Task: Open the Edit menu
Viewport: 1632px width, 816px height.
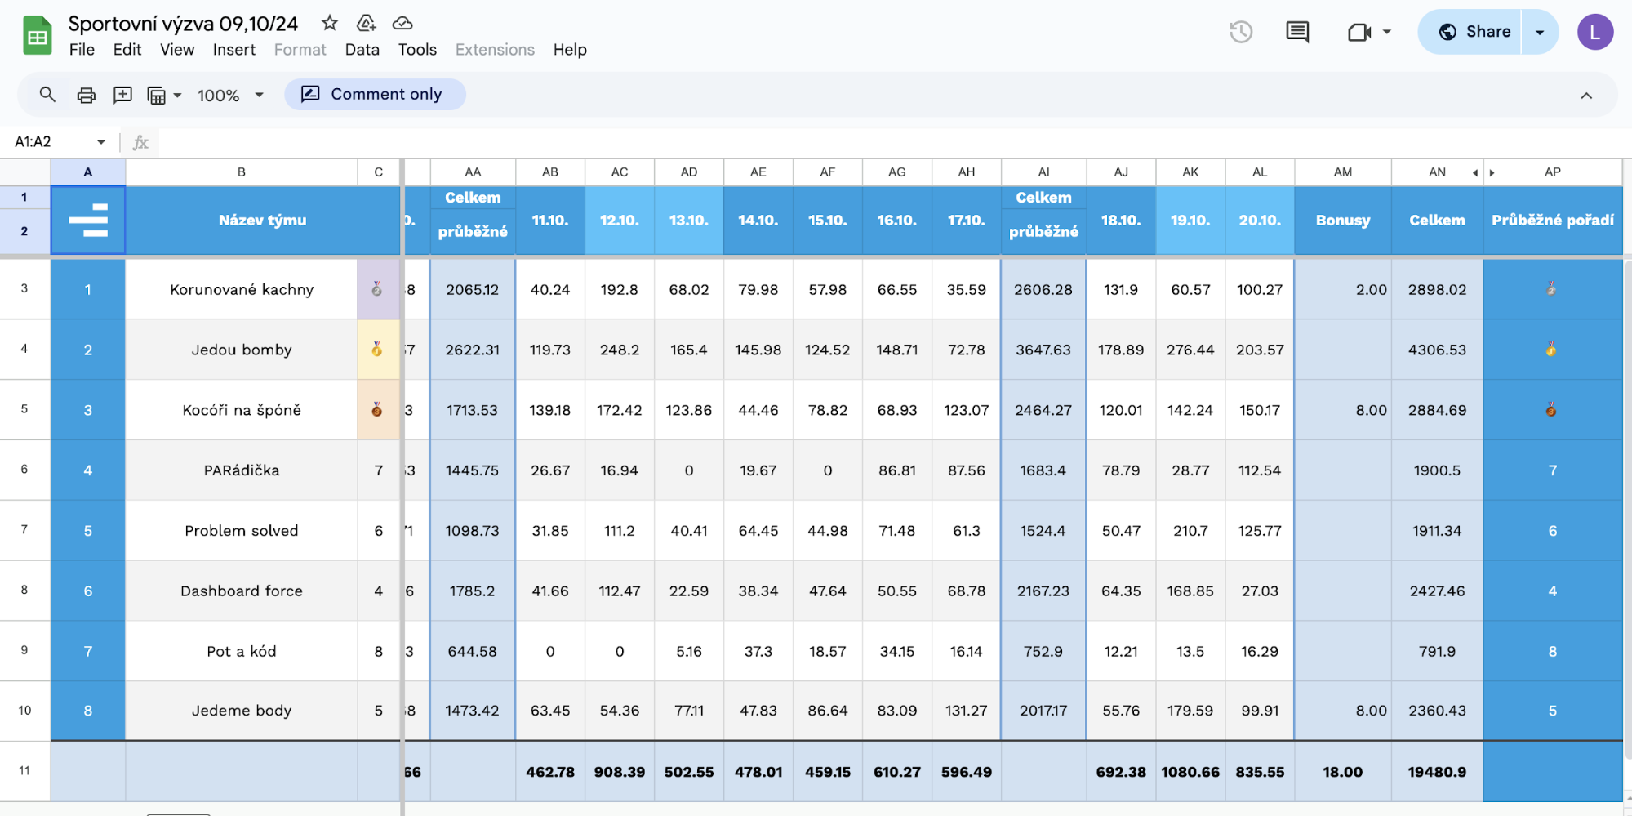Action: coord(127,50)
